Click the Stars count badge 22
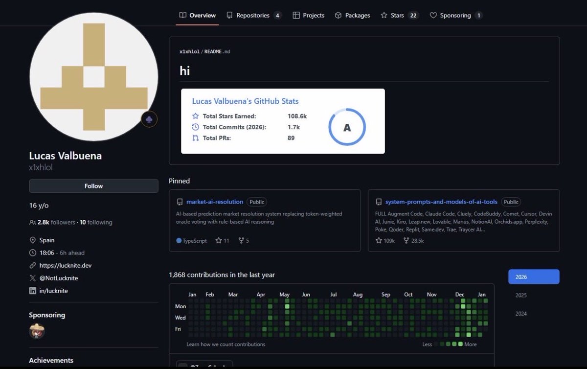The width and height of the screenshot is (587, 369). click(x=413, y=15)
